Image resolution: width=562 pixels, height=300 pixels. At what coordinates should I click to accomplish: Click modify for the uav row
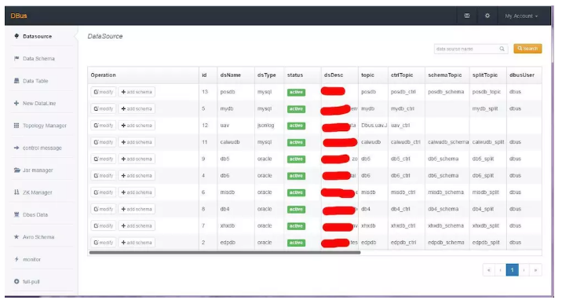[104, 126]
